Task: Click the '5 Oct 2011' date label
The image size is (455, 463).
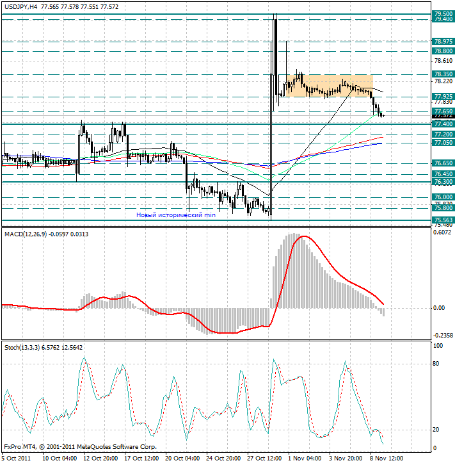Action: pyautogui.click(x=16, y=459)
